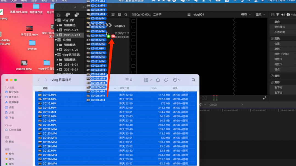Click the browser search magnifier icon
296x166 pixels.
coord(126,14)
